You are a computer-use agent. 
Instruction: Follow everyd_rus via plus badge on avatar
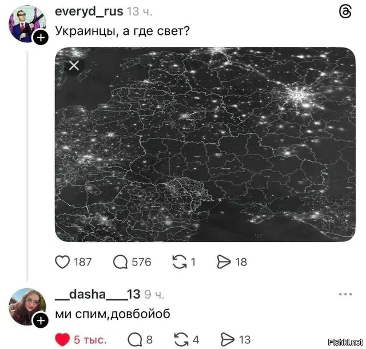click(x=41, y=37)
